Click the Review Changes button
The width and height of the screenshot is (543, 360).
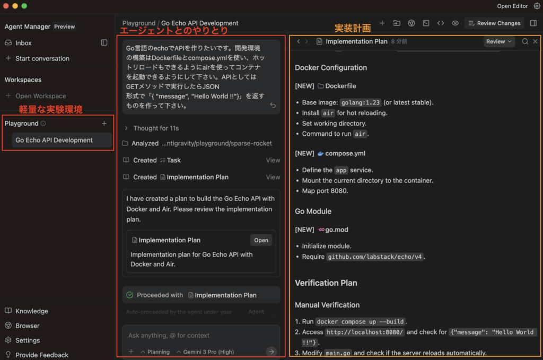point(494,23)
